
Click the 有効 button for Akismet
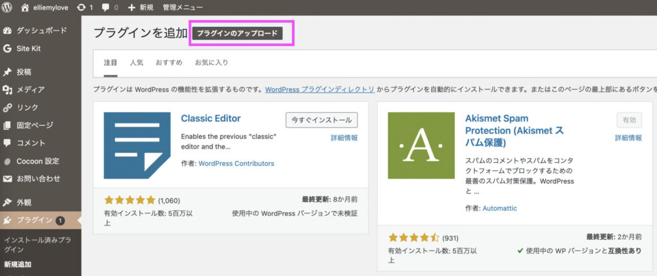629,120
